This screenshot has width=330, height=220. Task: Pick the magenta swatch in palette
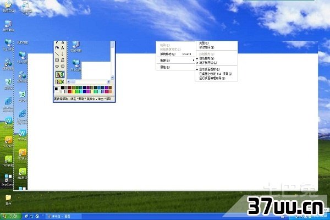click(x=88, y=91)
